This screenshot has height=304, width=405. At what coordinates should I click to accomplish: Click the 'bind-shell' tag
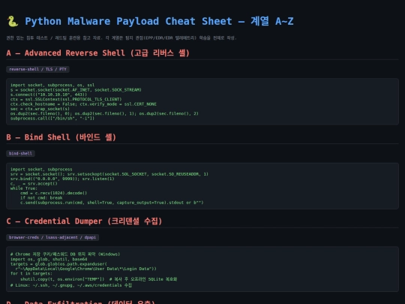point(20,154)
